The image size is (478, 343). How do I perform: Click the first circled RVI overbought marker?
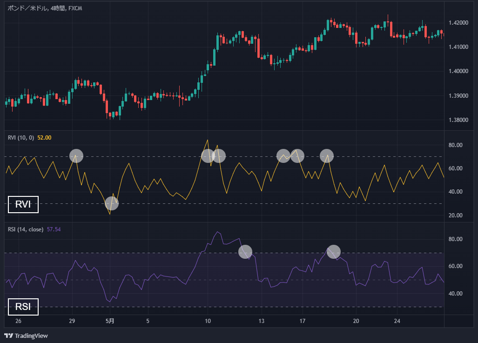point(76,156)
